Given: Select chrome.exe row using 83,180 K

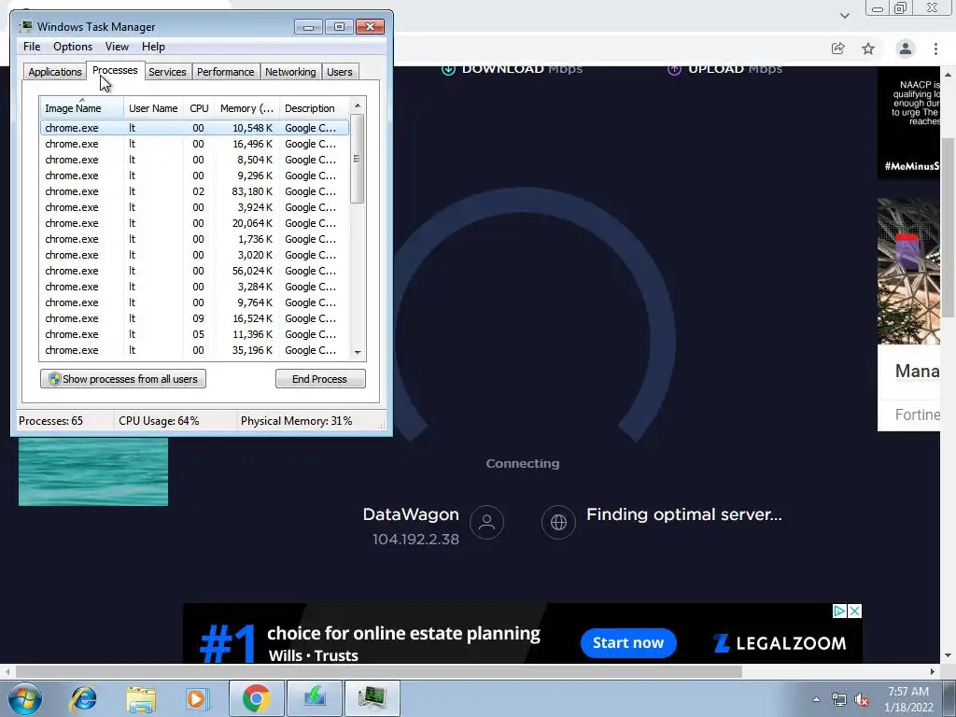Looking at the screenshot, I should click(x=194, y=191).
